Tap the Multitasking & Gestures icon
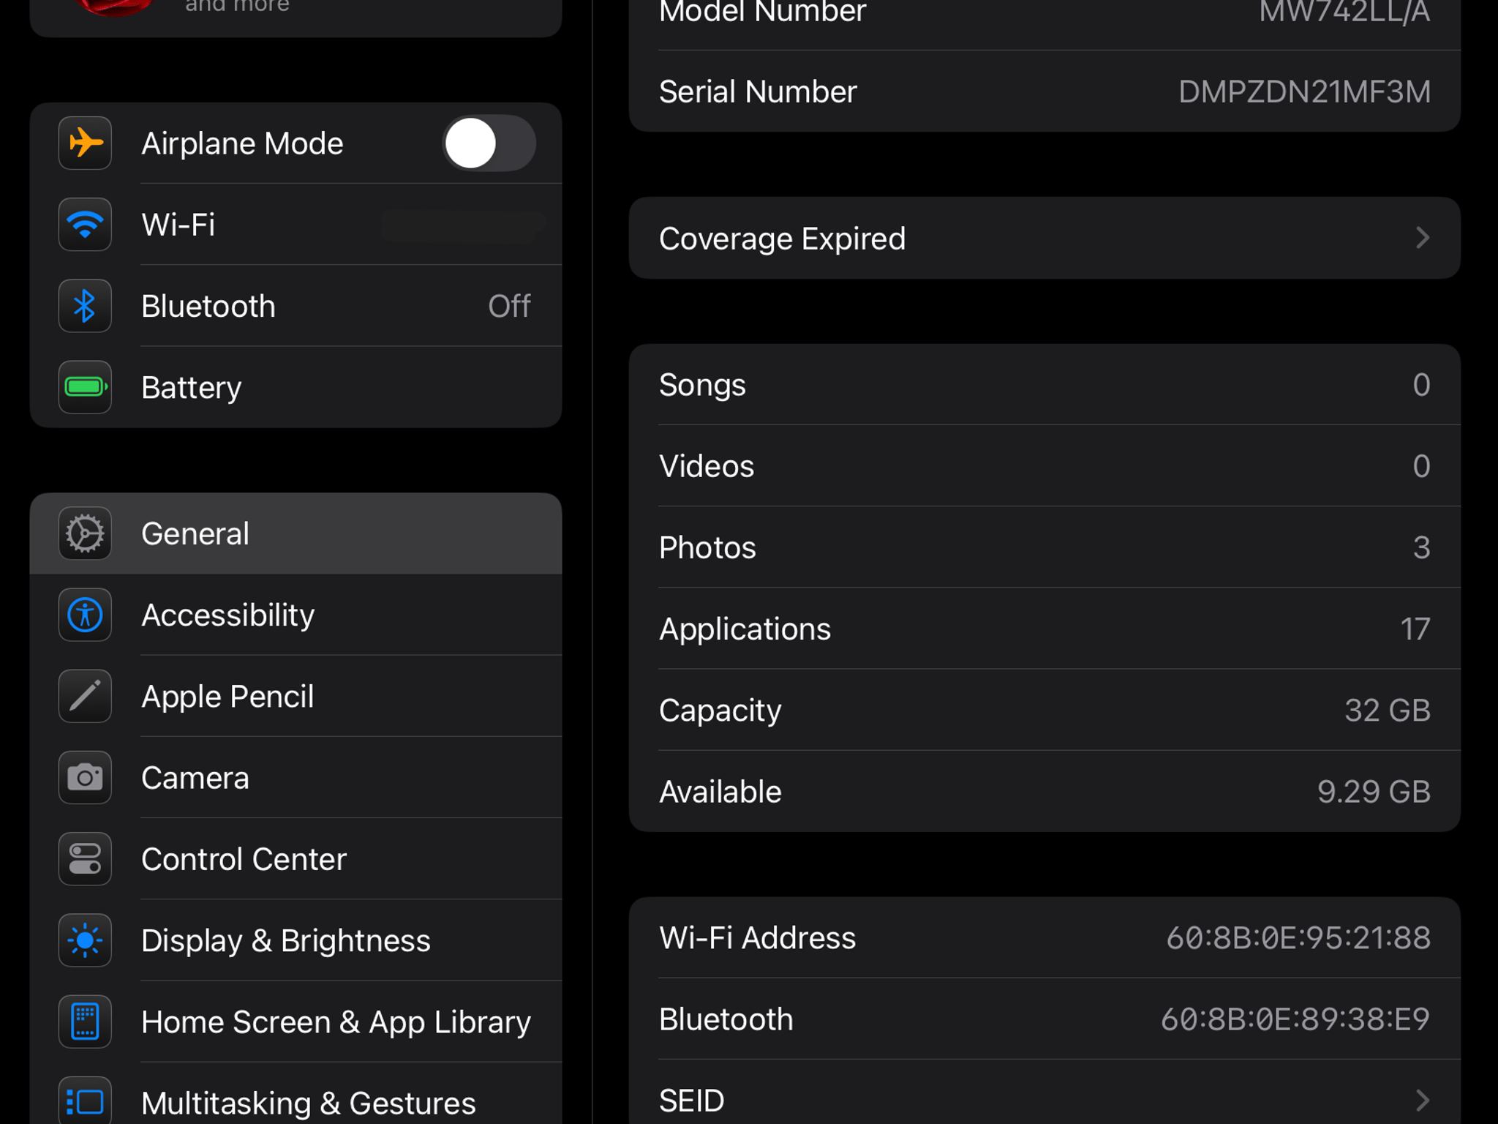 [x=85, y=1101]
